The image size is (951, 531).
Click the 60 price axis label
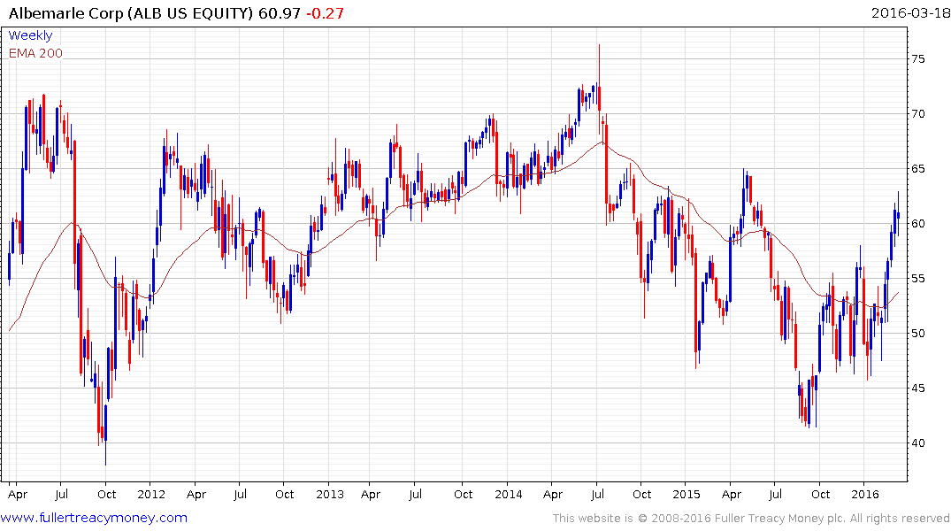[917, 224]
